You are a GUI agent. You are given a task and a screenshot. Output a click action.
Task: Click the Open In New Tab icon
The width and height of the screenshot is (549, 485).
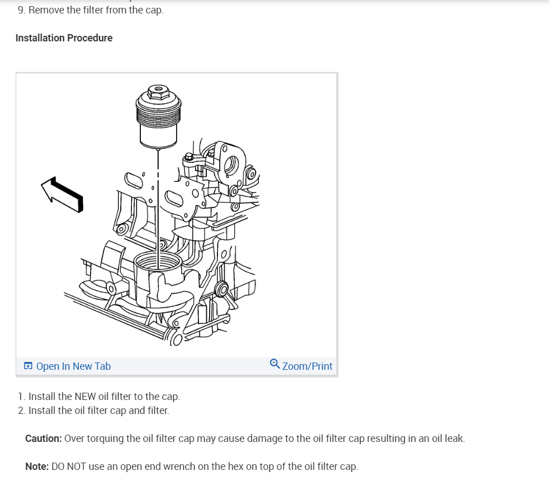tap(28, 366)
